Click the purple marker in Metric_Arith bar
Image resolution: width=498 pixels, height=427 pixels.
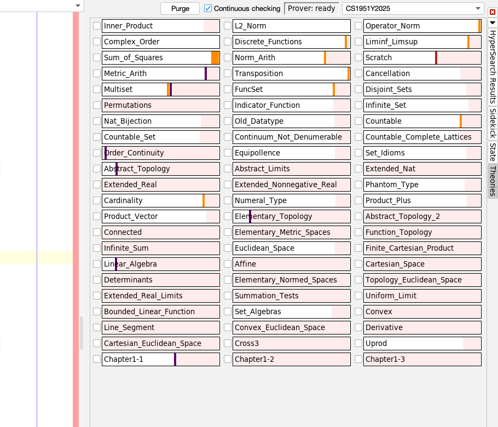tap(206, 73)
